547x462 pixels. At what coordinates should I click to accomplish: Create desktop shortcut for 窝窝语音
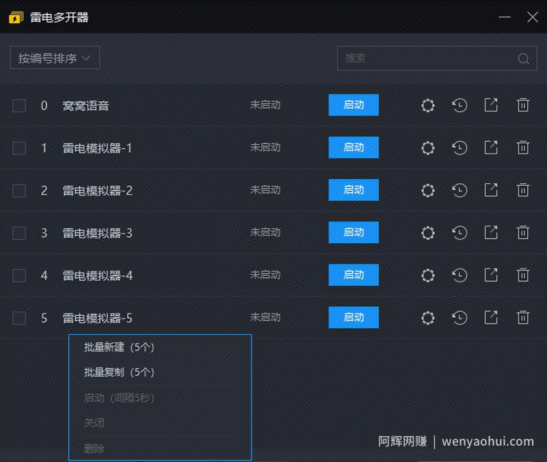[x=491, y=105]
